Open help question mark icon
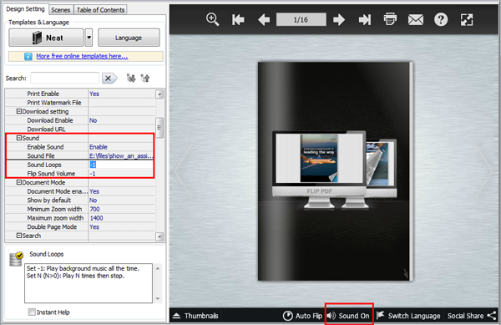Viewport: 501px width, 325px height. 441,20
